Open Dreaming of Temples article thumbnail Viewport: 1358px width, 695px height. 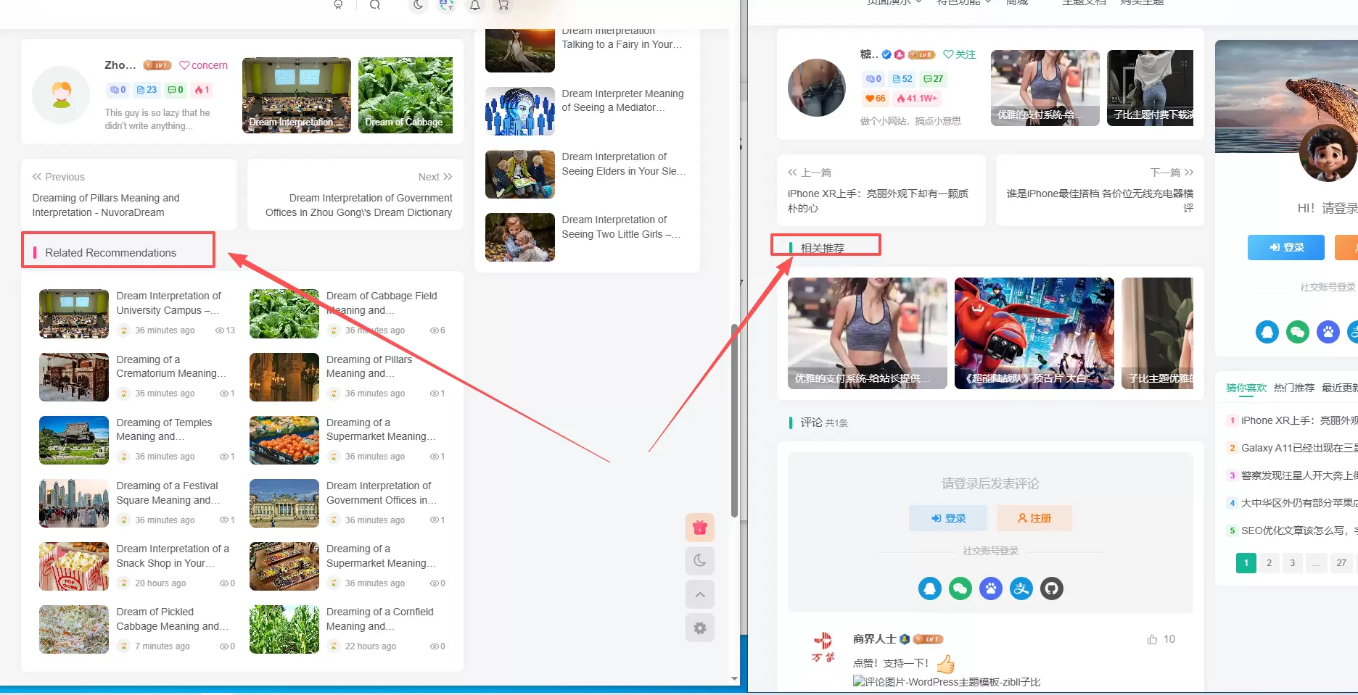[x=74, y=440]
